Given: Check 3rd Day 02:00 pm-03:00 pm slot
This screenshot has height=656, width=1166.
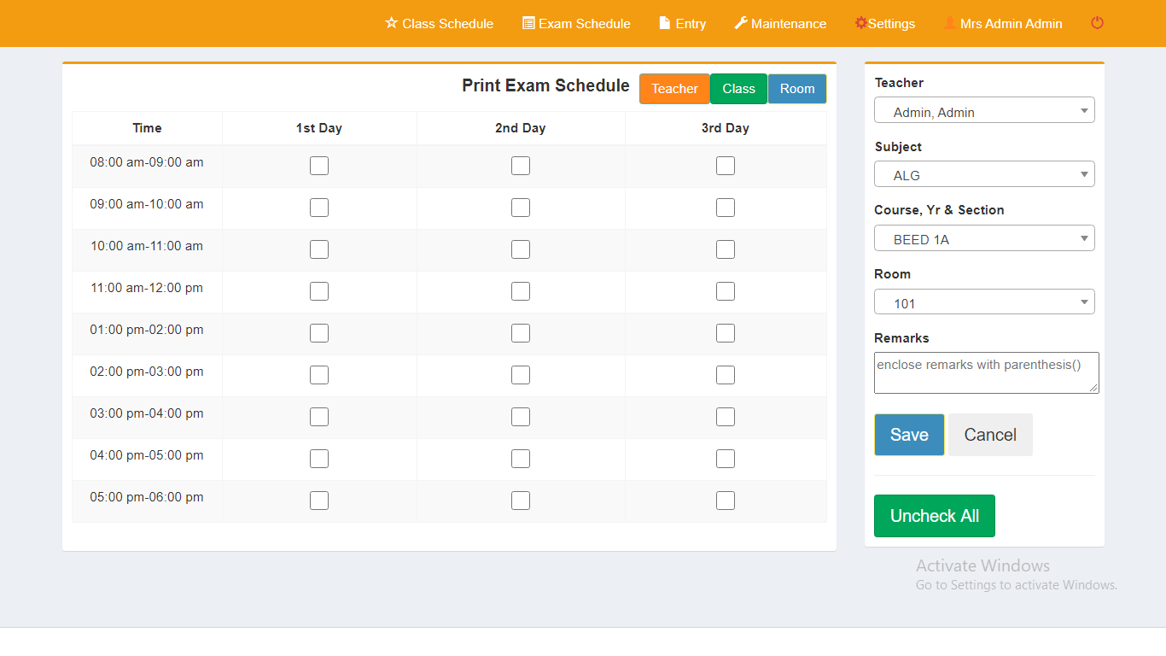Looking at the screenshot, I should pyautogui.click(x=726, y=375).
